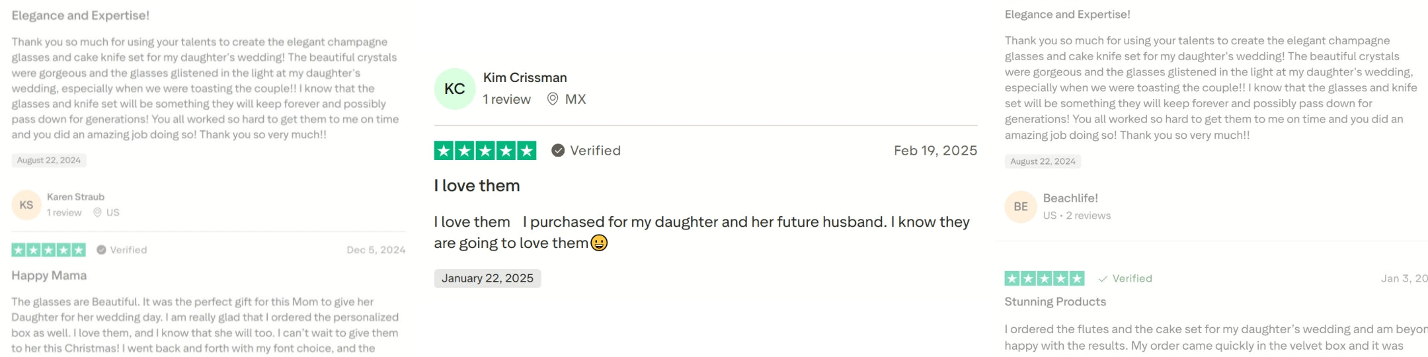Click the Verified checkmark above Stunning Products

pyautogui.click(x=1103, y=279)
